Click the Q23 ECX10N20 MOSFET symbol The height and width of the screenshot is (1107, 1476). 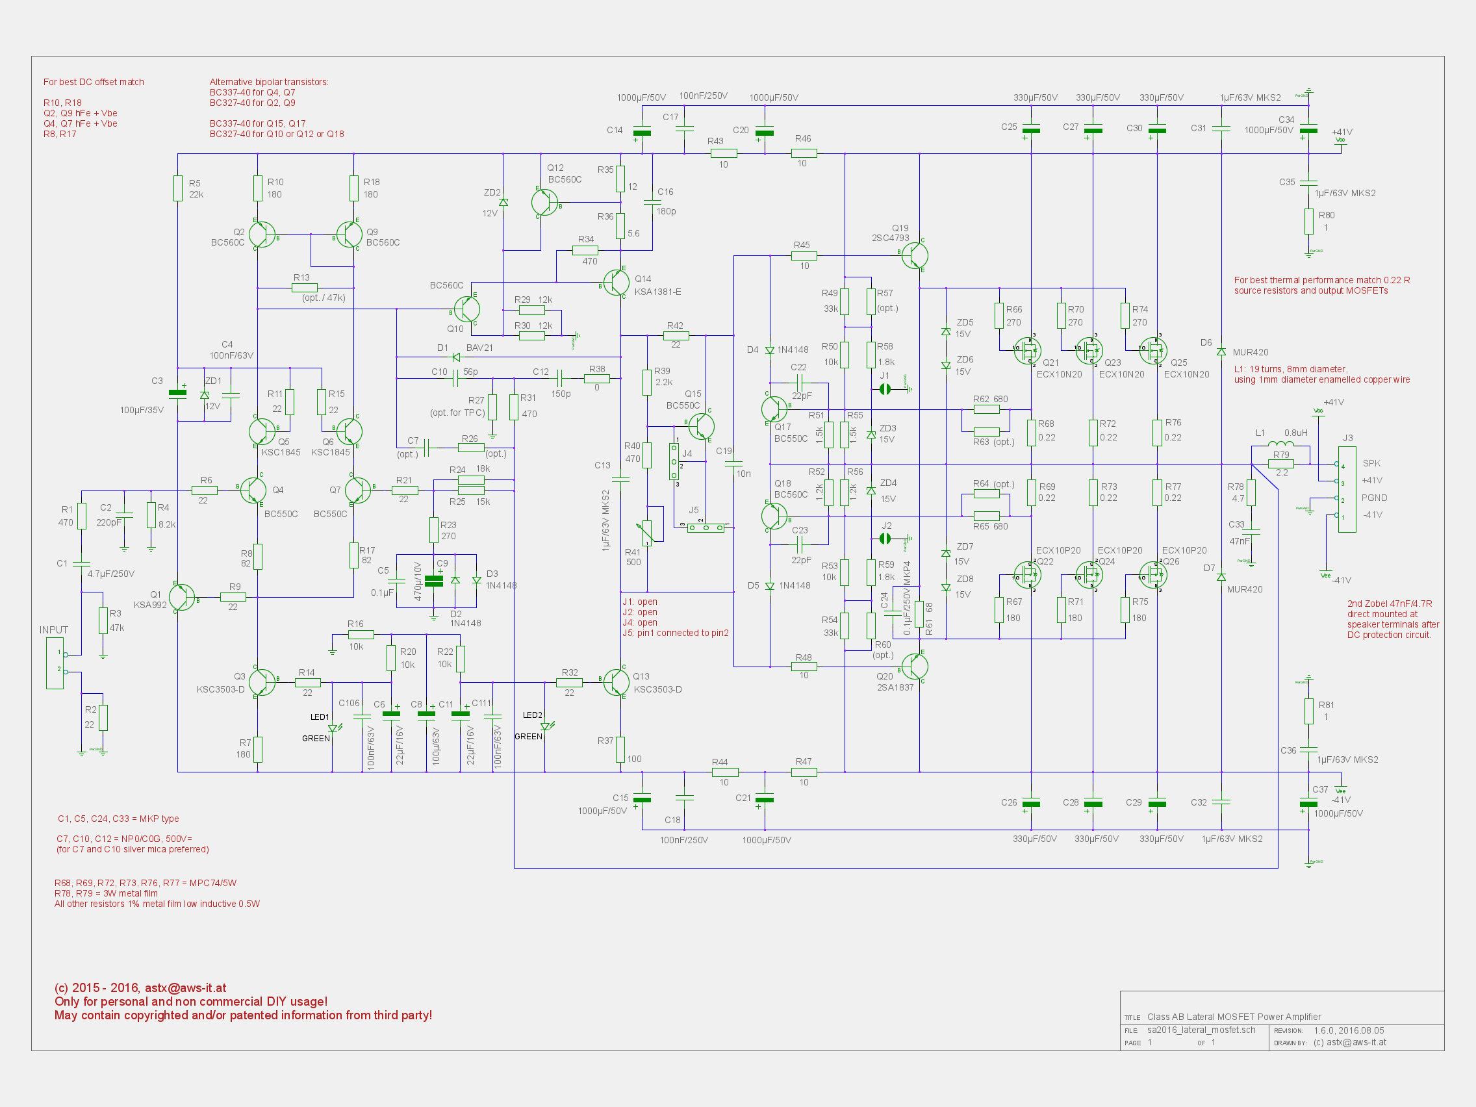[1089, 350]
